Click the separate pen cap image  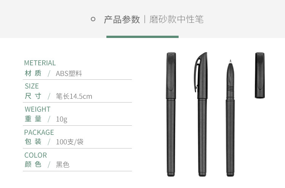coord(260,75)
